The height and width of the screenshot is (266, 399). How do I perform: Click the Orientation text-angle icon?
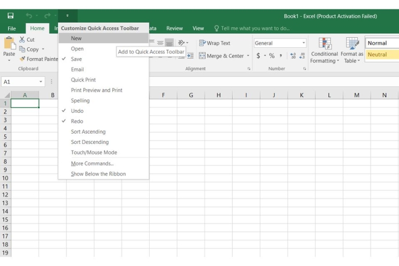coord(181,43)
